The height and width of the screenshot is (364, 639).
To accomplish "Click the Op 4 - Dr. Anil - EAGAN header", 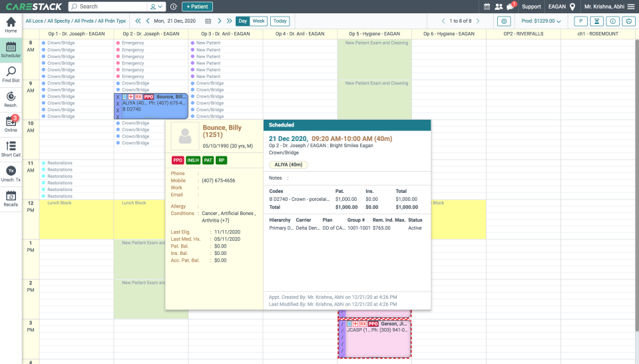I will click(x=300, y=34).
